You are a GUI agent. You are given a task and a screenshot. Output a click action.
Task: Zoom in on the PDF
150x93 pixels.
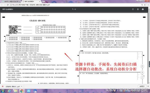coord(142,72)
